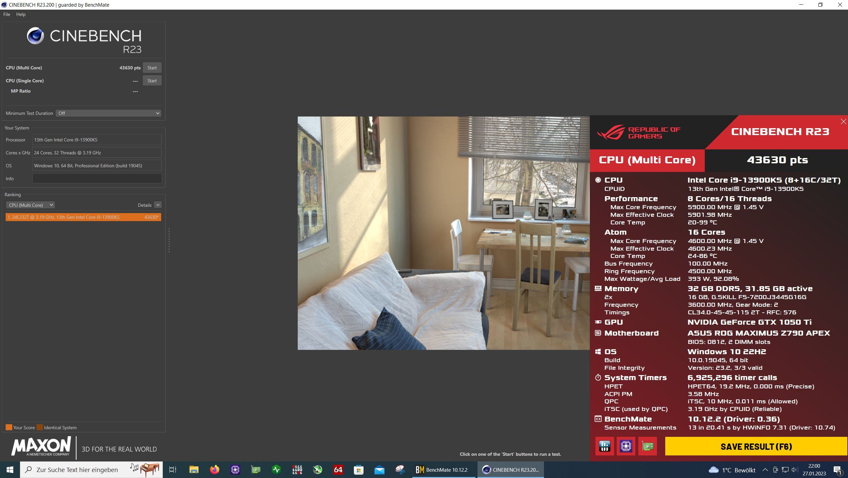The image size is (848, 478).
Task: Open File Explorer from the taskbar
Action: tap(194, 470)
